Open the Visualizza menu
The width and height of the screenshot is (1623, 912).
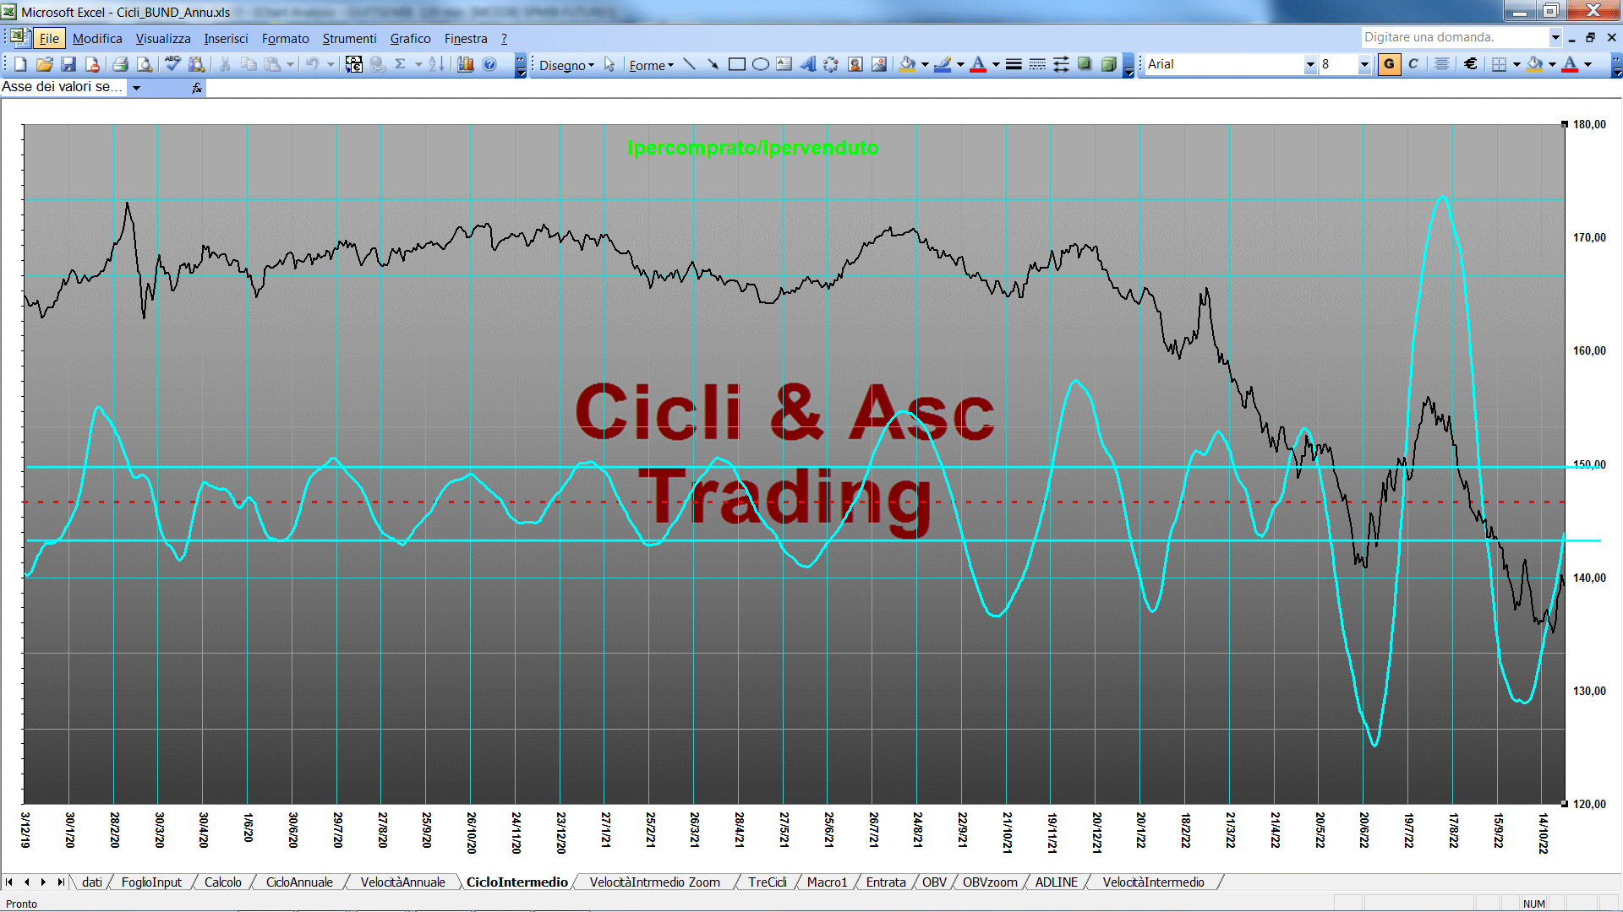(163, 38)
